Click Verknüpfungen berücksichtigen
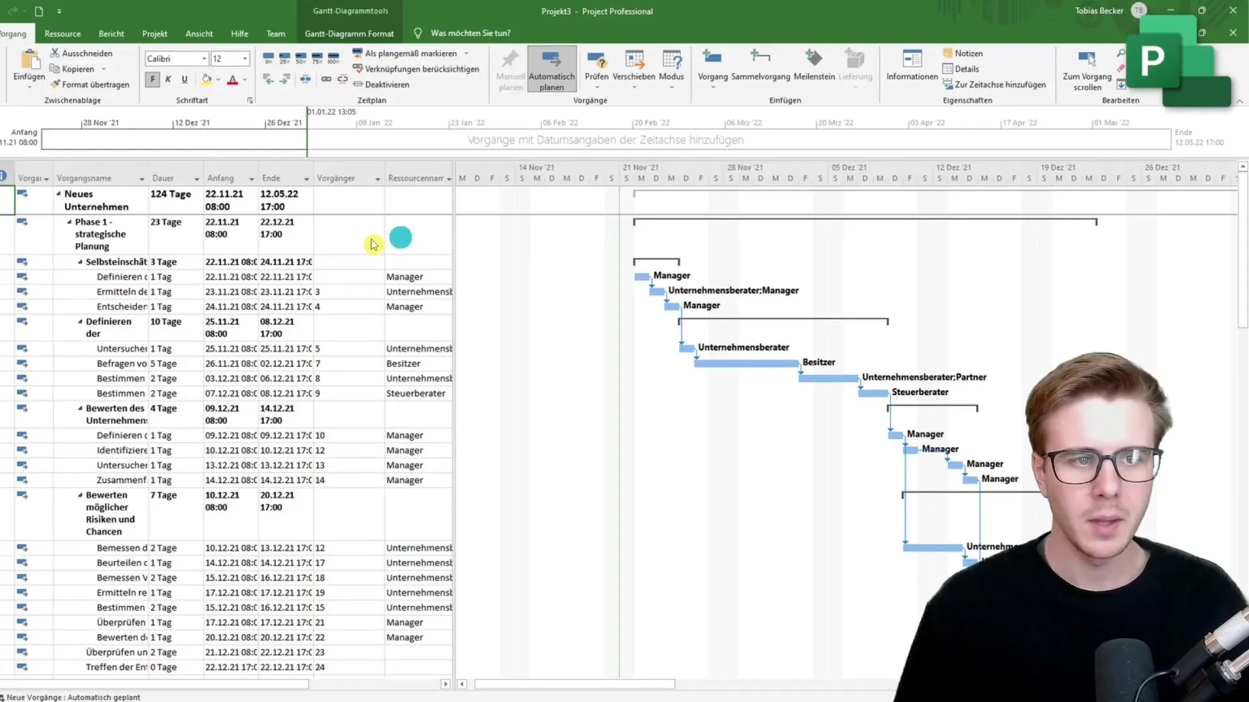 click(416, 69)
